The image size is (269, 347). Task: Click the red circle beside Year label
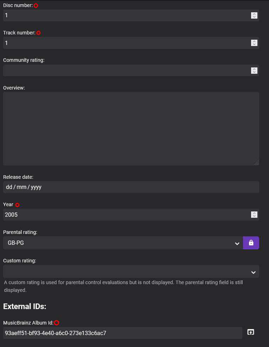pos(18,205)
